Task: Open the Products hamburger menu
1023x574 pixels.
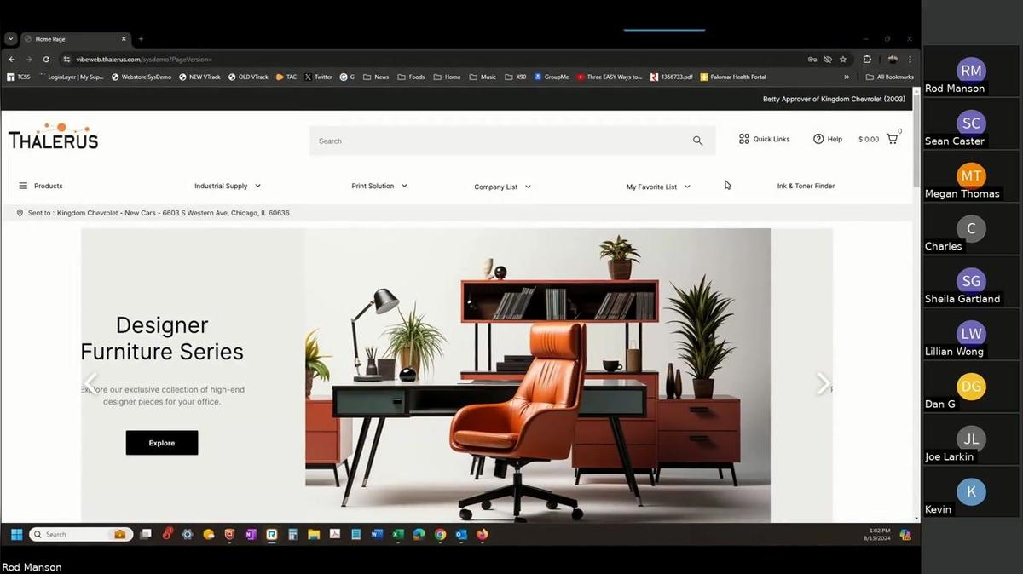Action: click(x=23, y=186)
